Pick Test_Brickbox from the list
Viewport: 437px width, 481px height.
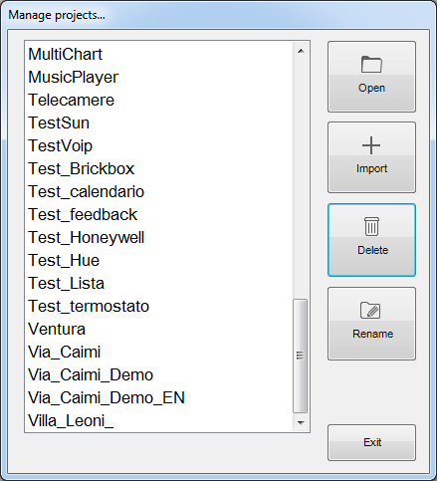pyautogui.click(x=159, y=168)
